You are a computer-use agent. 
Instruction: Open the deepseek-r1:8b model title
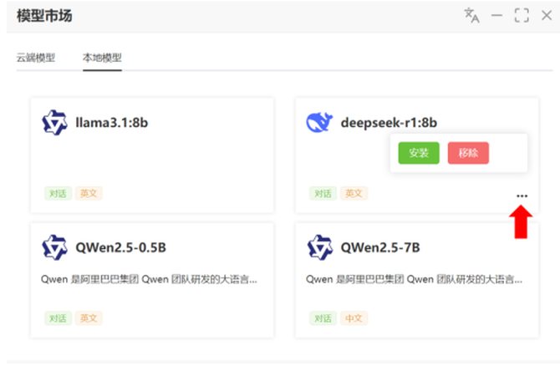pos(389,123)
